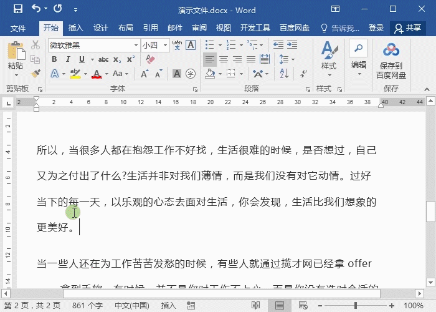Viewport: 436px width, 312px height.
Task: Align text to the right
Action: [x=237, y=59]
